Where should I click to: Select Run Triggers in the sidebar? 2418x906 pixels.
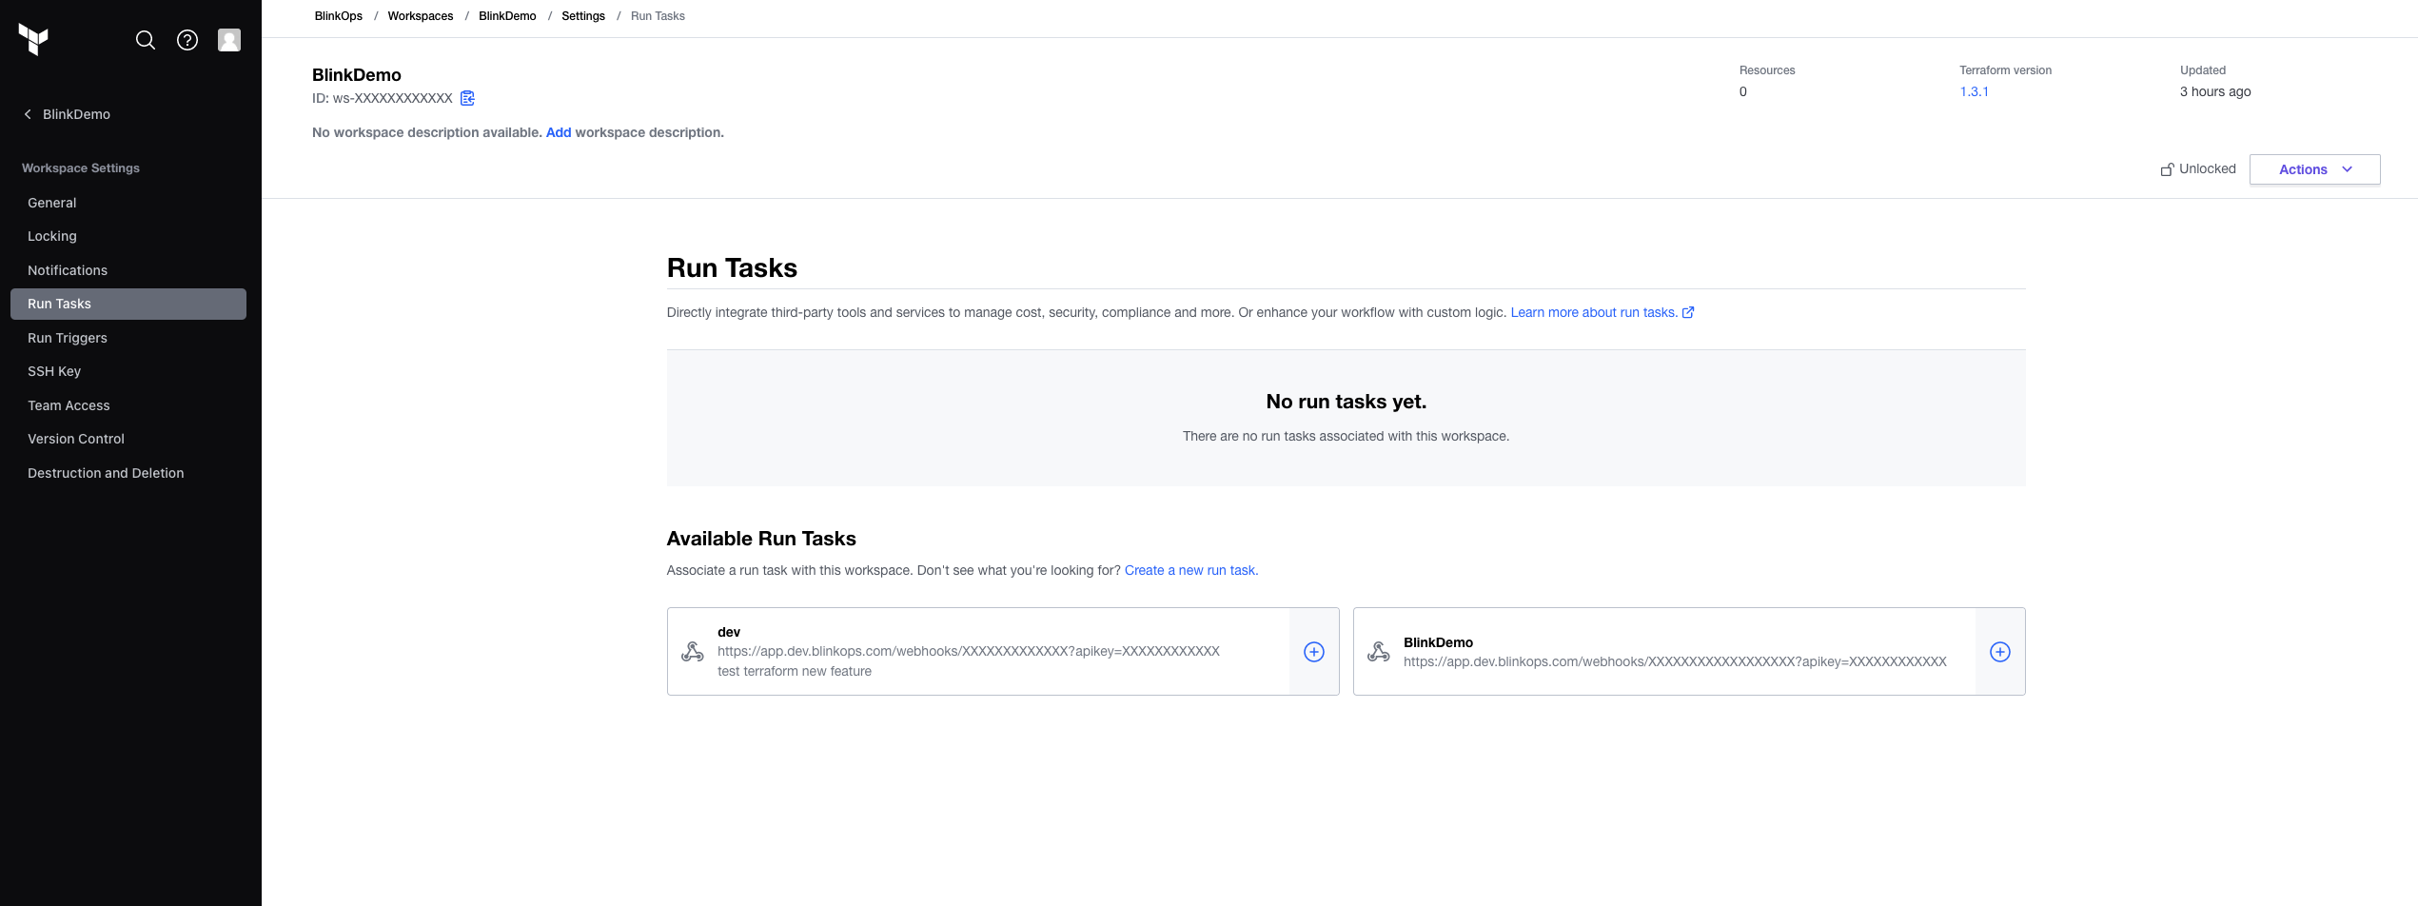tap(67, 338)
